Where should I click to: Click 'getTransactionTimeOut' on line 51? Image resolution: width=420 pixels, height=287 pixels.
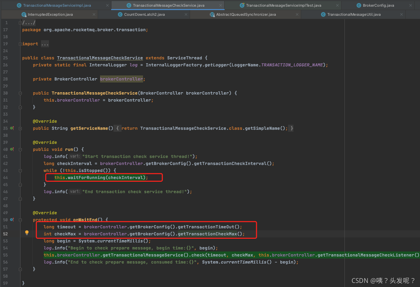pyautogui.click(x=206, y=227)
